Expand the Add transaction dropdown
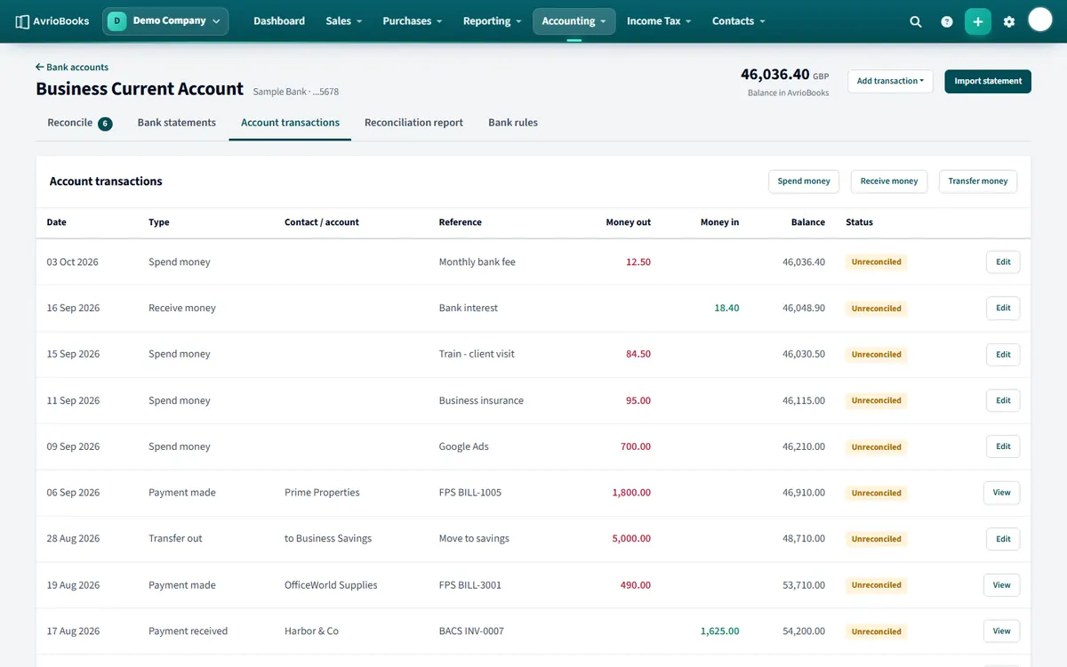The image size is (1067, 667). coord(890,81)
